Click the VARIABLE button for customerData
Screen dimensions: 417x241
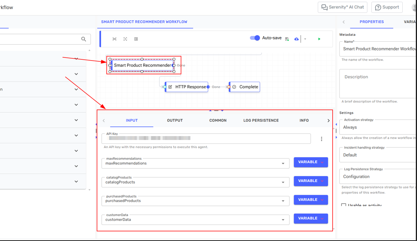click(x=311, y=218)
